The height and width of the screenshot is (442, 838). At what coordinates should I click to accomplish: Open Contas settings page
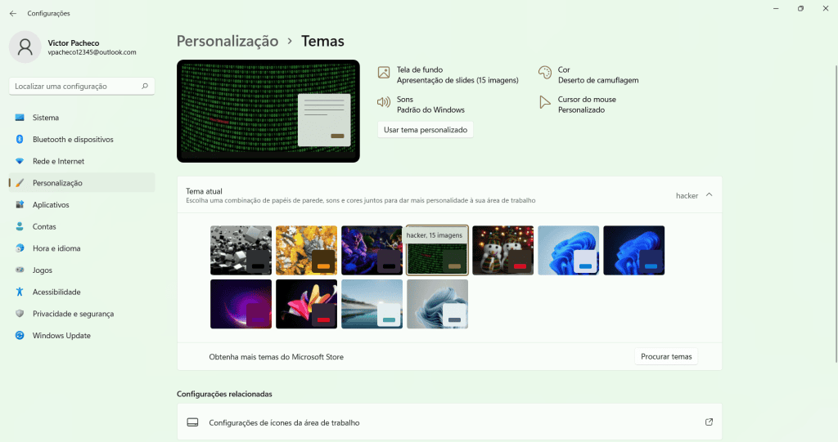click(82, 226)
